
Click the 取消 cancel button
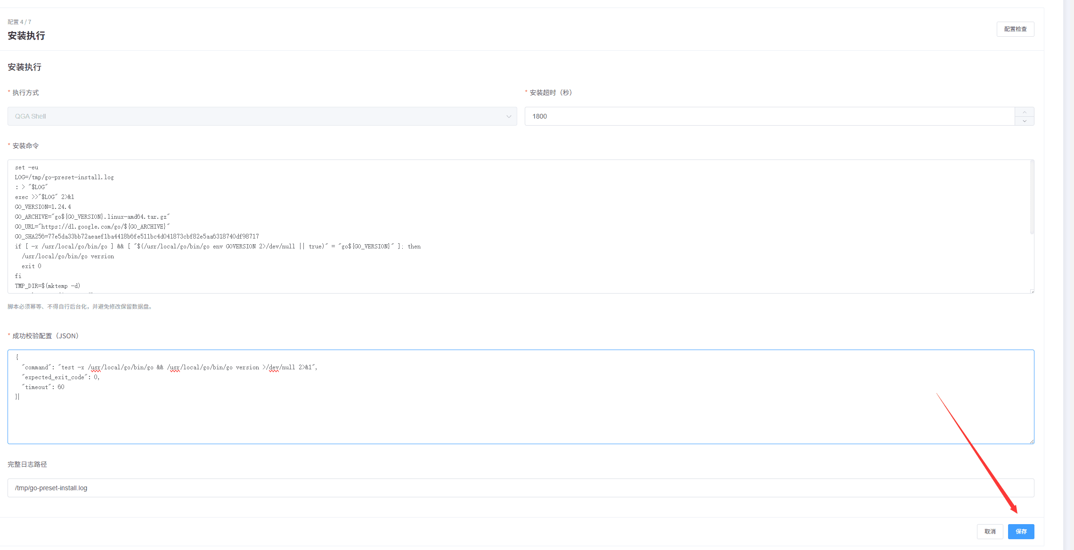coord(990,531)
